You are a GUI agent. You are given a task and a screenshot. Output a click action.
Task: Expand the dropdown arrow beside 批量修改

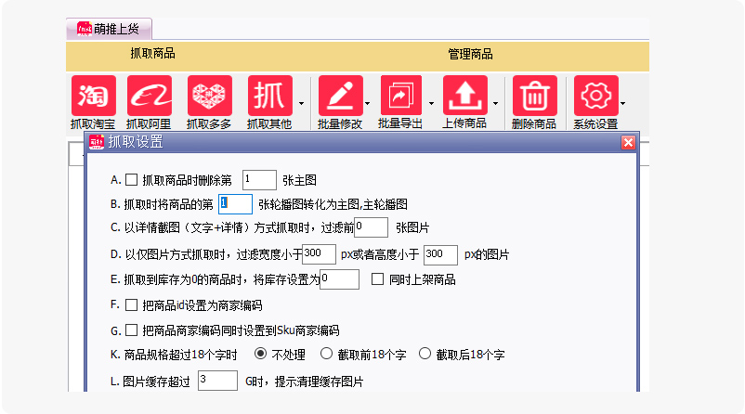(x=367, y=103)
